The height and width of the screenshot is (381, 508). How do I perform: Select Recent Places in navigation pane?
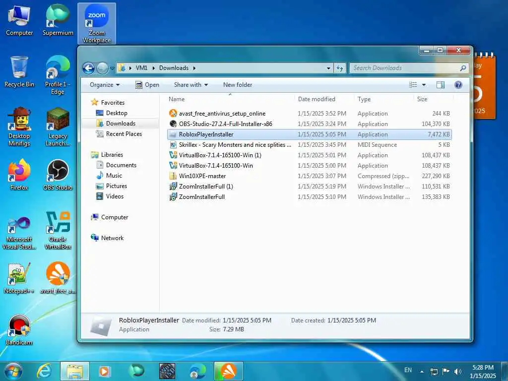click(x=124, y=134)
